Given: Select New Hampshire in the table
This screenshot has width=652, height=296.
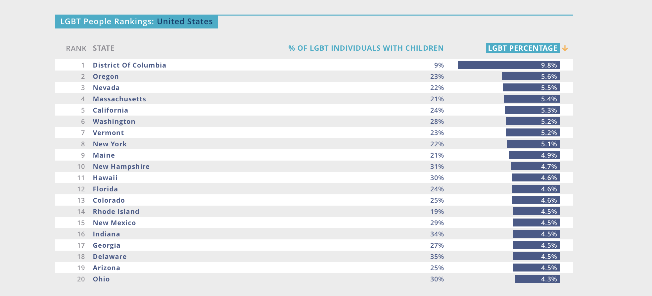Looking at the screenshot, I should 121,167.
